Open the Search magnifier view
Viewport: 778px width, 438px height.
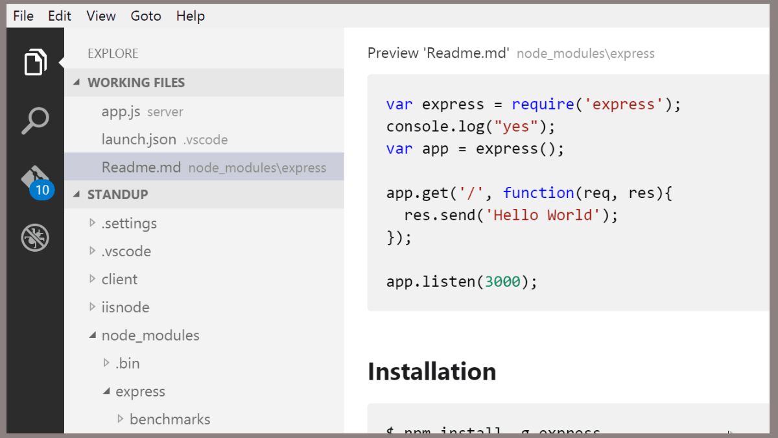(x=36, y=121)
